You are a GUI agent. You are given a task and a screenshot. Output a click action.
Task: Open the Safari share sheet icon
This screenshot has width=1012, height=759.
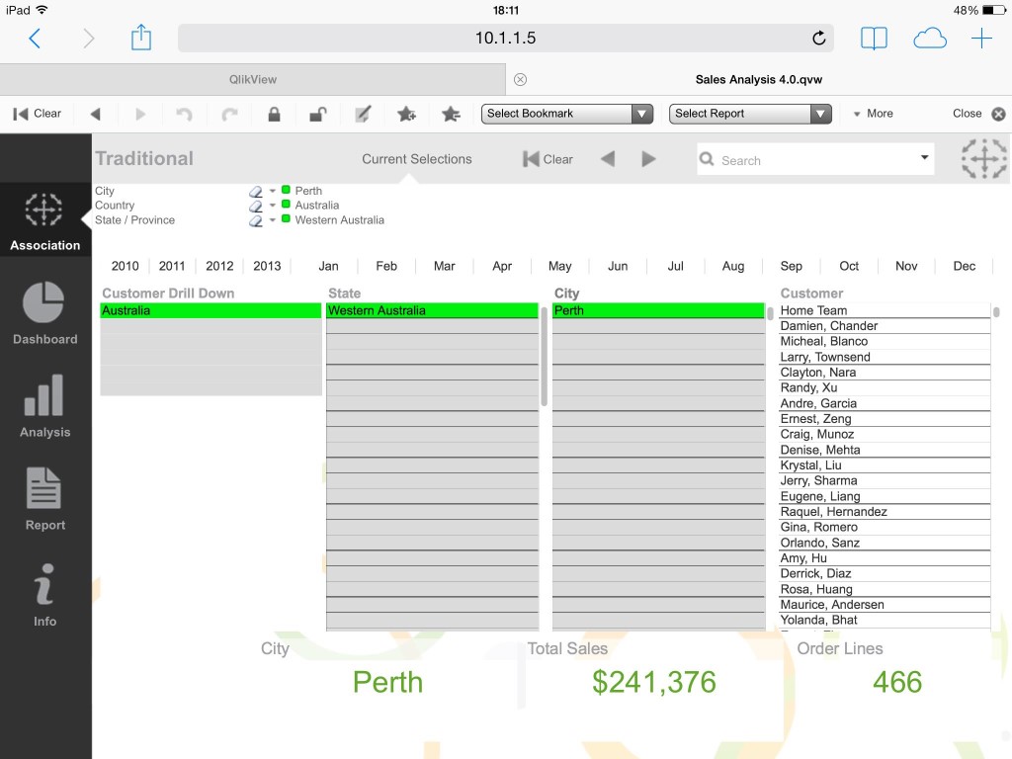[x=140, y=37]
